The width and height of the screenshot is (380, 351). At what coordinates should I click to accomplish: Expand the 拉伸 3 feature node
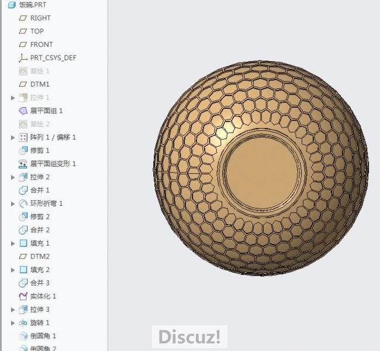13,309
